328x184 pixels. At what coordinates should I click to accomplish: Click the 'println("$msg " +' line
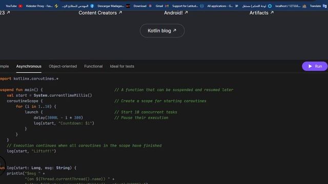coord(26,173)
